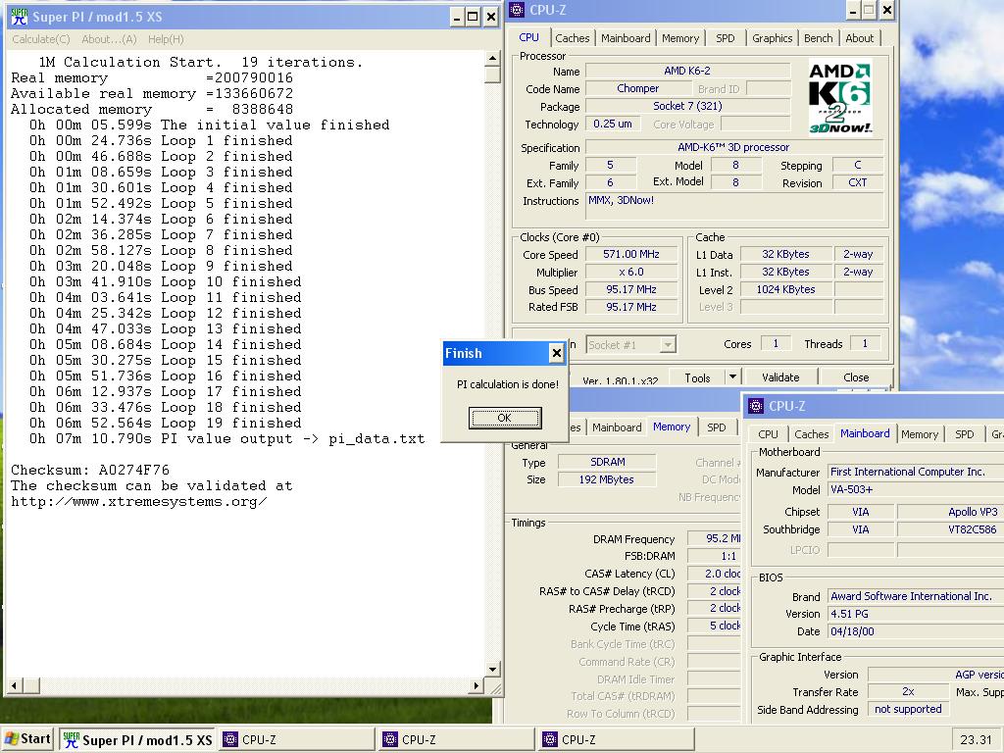Click the Multiplier x 6.0 field
Screen dimensions: 1004x753
[631, 273]
